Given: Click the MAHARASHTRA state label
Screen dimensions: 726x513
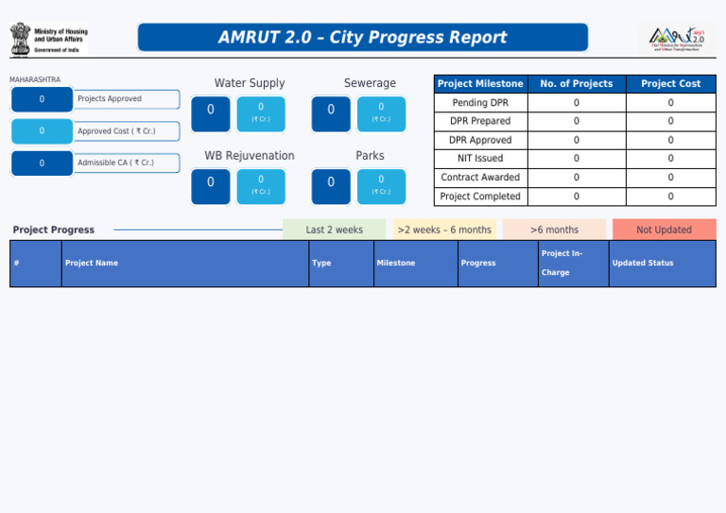Looking at the screenshot, I should (35, 79).
